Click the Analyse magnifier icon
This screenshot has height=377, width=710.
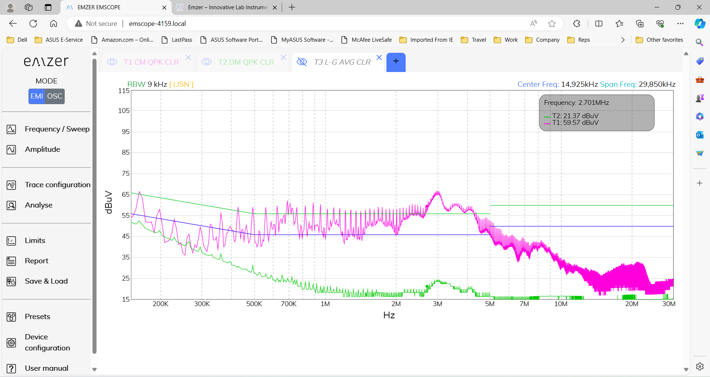(x=11, y=205)
